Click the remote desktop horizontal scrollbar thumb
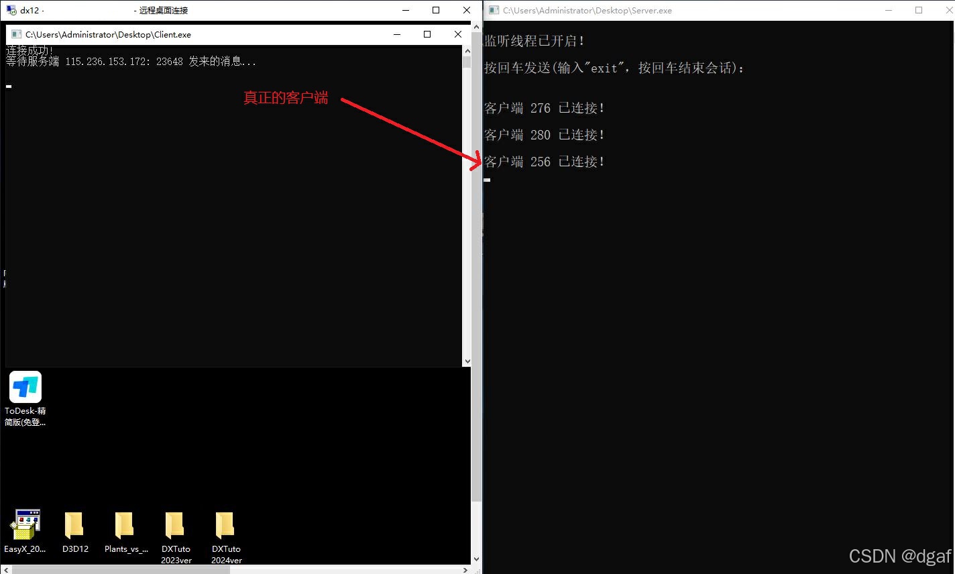 point(121,569)
